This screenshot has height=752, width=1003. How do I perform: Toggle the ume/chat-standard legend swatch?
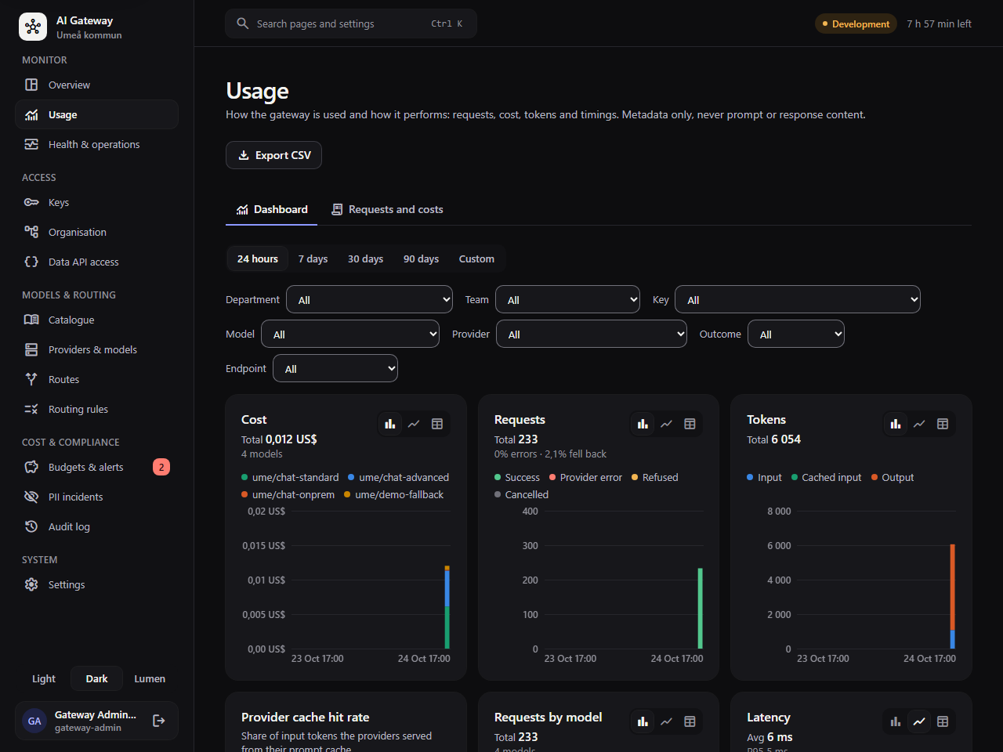pyautogui.click(x=244, y=477)
